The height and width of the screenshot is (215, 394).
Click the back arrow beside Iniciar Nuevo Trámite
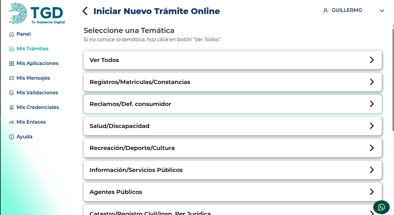click(85, 11)
